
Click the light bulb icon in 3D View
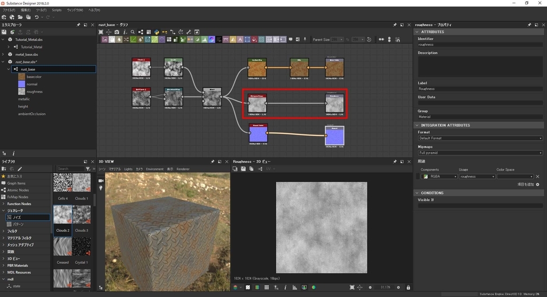click(x=101, y=188)
